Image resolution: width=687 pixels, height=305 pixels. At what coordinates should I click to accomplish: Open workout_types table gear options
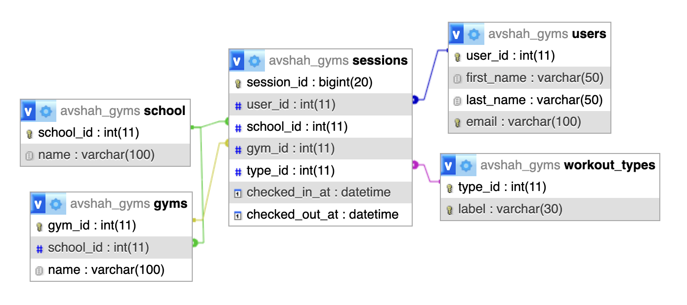[x=466, y=165]
